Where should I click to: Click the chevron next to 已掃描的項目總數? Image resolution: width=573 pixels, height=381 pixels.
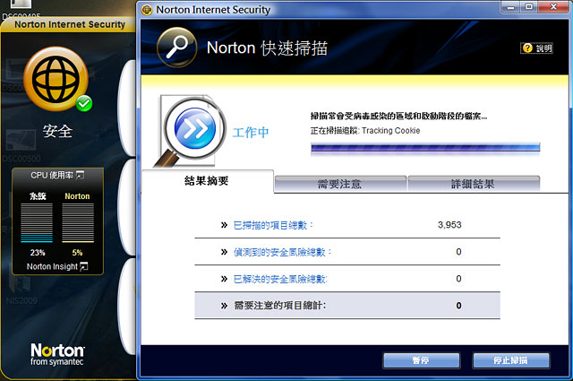coord(224,225)
